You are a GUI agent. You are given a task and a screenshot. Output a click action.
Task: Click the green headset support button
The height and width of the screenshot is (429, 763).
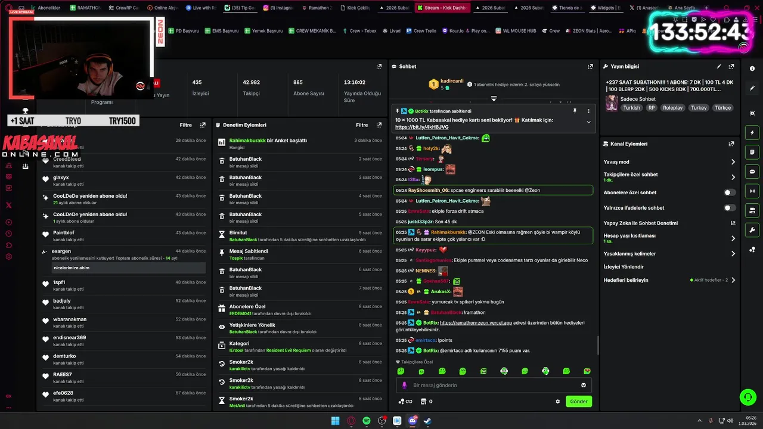(x=748, y=397)
